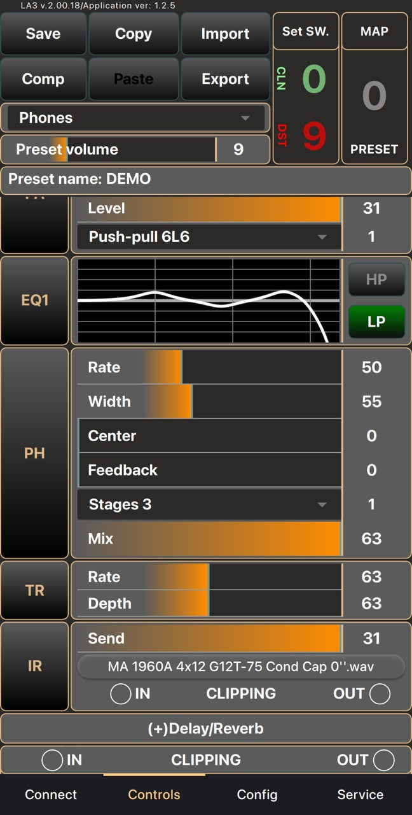Click the Set SW. button
412x815 pixels.
click(x=306, y=31)
